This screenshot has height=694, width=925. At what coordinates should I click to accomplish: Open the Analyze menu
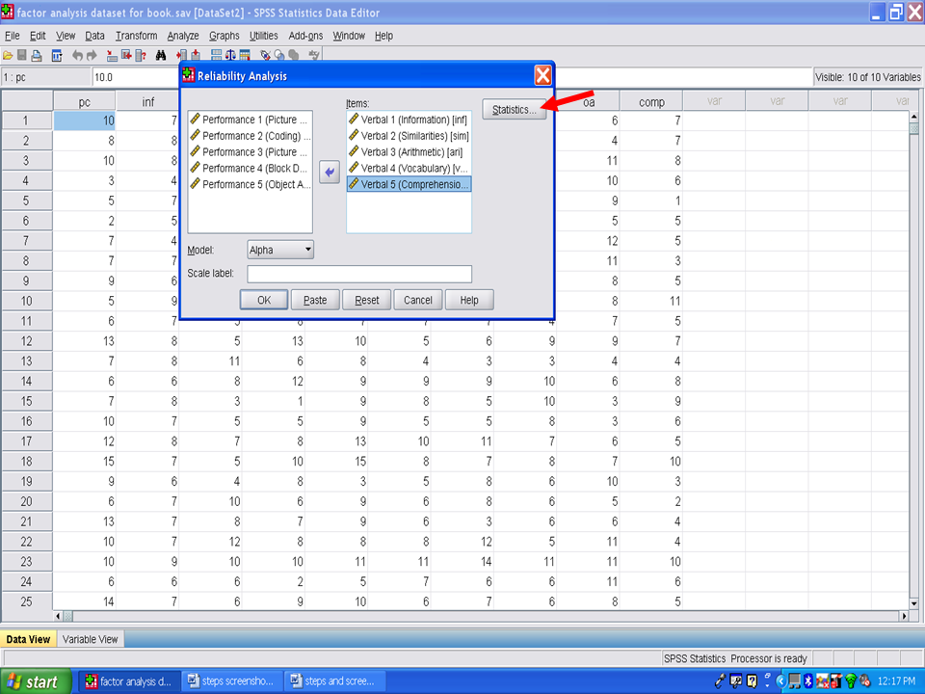183,36
